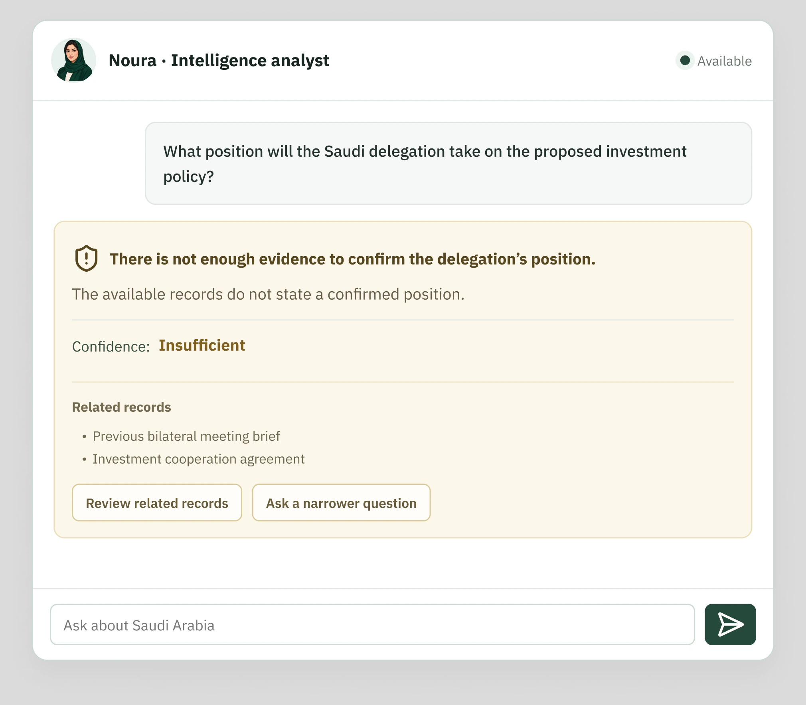Click the send message arrow icon
Screen dimensions: 806x705
(730, 624)
